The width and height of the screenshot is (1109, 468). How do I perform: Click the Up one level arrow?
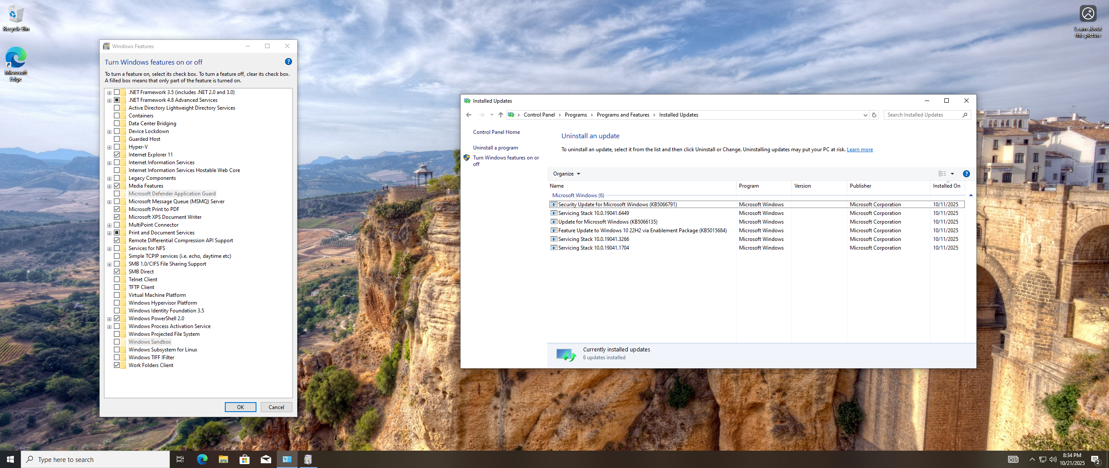coord(501,115)
